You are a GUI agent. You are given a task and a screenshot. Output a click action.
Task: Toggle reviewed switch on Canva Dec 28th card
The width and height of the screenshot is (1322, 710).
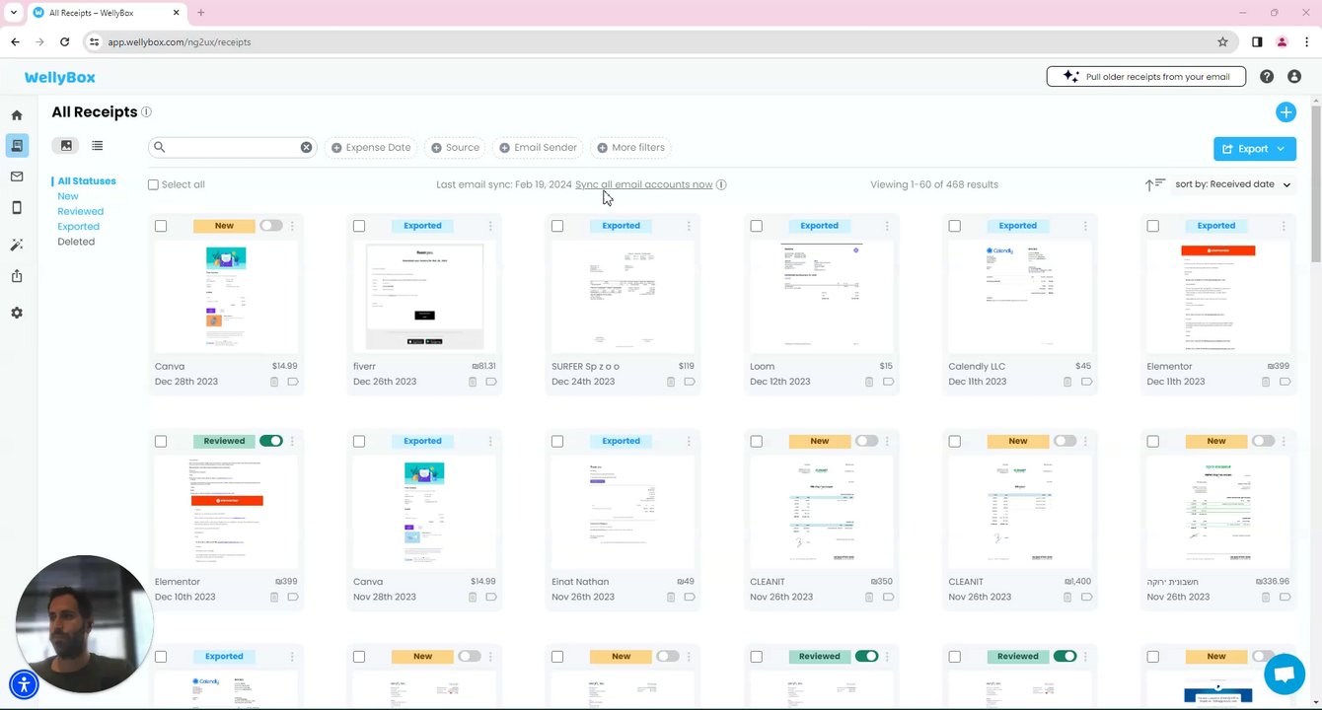click(x=271, y=226)
